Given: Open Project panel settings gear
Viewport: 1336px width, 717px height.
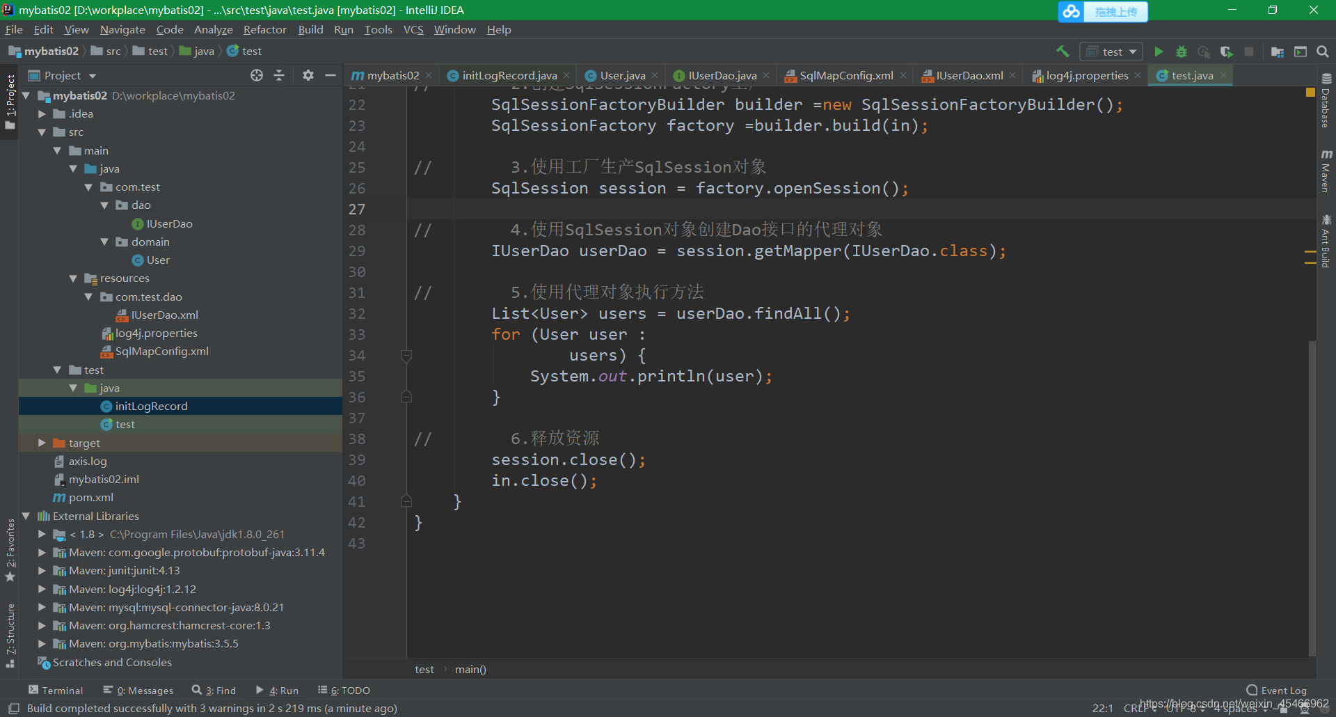Looking at the screenshot, I should pyautogui.click(x=308, y=75).
